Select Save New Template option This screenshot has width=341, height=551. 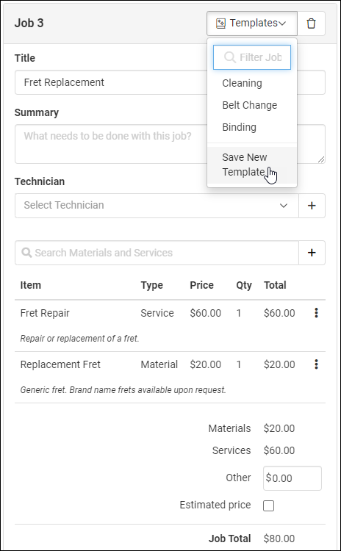tap(252, 165)
